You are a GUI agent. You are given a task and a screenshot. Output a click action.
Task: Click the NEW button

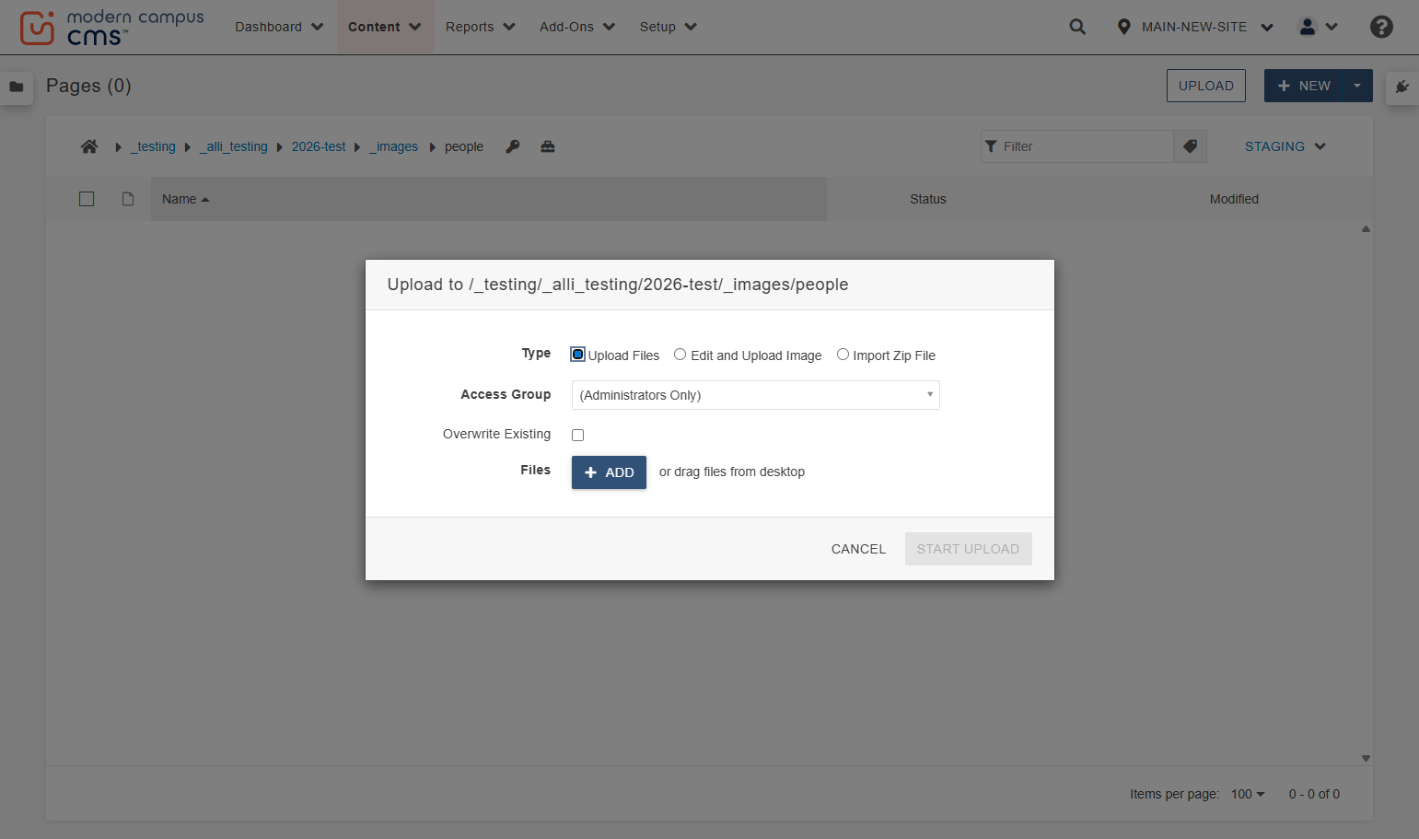[1304, 86]
